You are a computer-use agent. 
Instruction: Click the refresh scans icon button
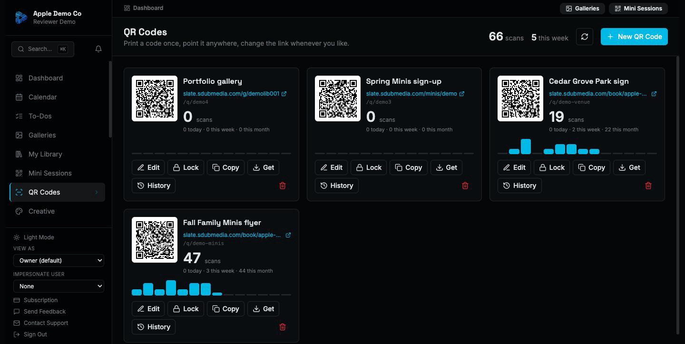click(x=585, y=37)
